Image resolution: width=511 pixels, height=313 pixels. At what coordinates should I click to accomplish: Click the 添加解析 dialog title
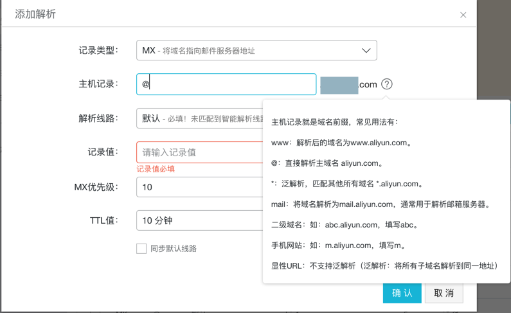click(35, 14)
